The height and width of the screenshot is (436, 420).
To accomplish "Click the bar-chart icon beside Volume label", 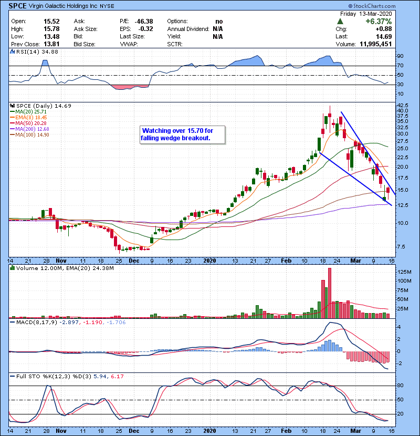I will point(12,268).
